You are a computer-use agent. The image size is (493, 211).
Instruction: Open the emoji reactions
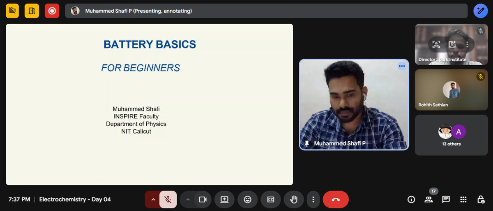tap(247, 200)
